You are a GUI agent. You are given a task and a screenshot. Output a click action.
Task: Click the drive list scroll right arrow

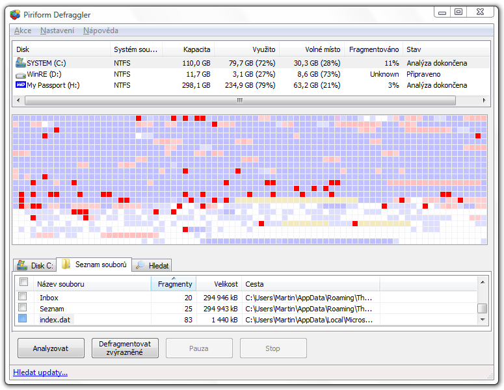click(x=484, y=100)
